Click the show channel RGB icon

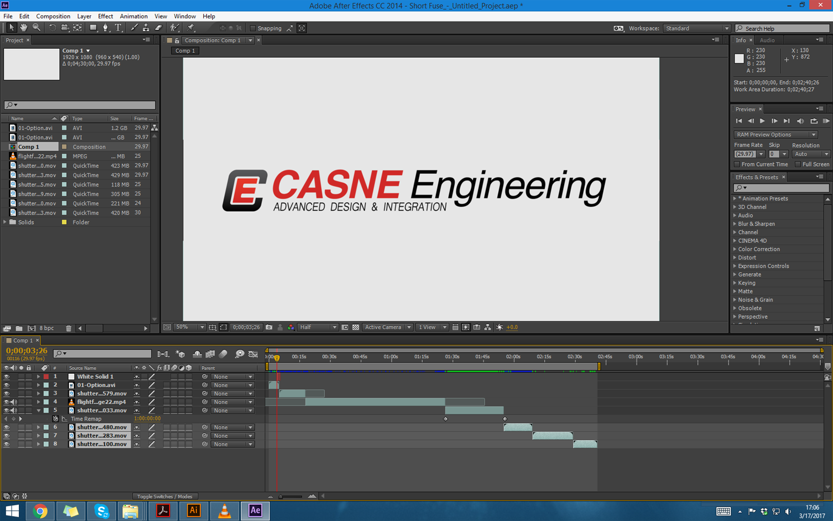(290, 328)
